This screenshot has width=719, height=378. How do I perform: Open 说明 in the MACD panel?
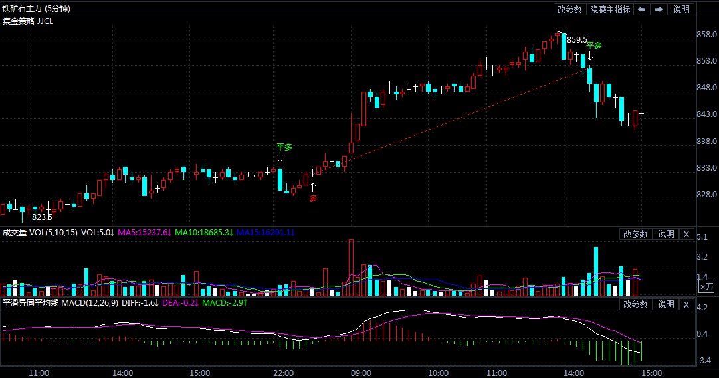[666, 305]
